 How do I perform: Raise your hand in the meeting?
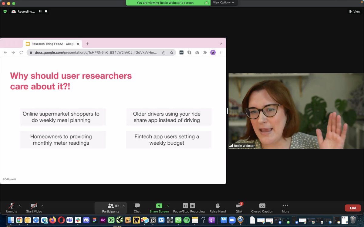click(x=217, y=208)
